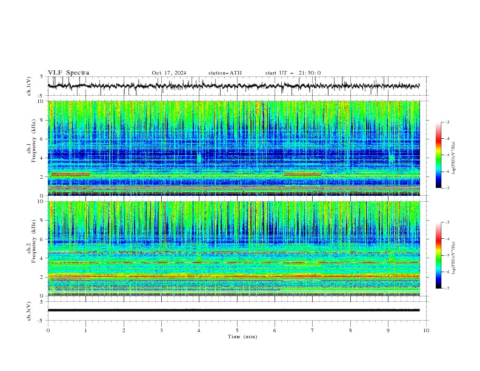Click the ch.3 voltage waveform trace
Image resolution: width=480 pixels, height=371 pixels.
coord(233,310)
